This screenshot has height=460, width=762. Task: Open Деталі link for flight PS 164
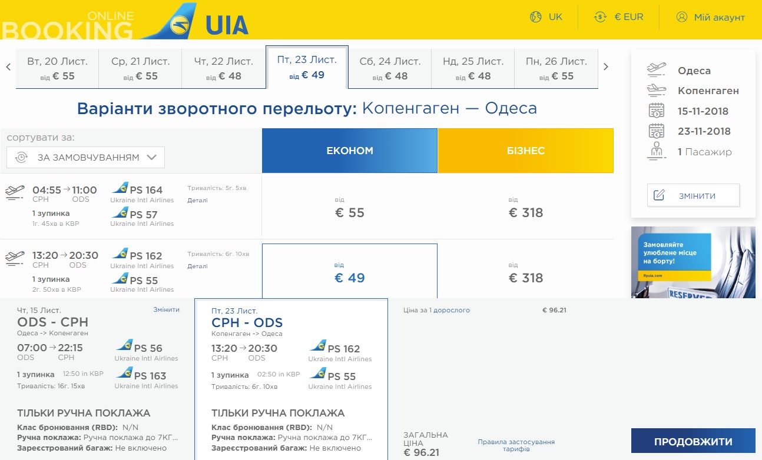click(x=197, y=200)
